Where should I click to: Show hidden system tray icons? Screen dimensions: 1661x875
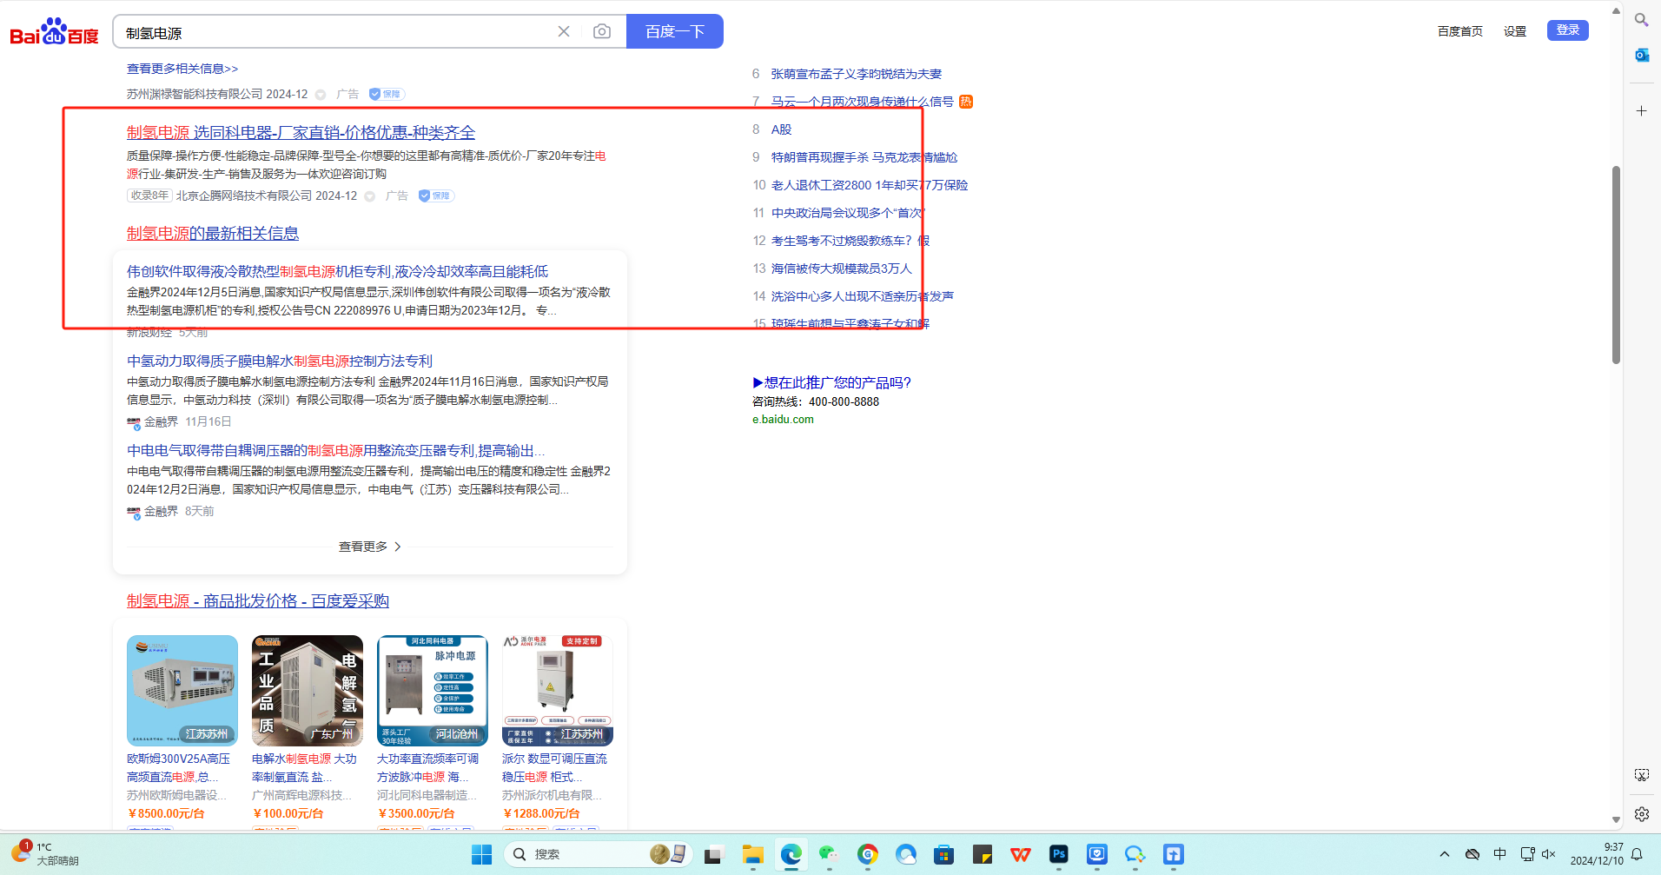[x=1445, y=854]
